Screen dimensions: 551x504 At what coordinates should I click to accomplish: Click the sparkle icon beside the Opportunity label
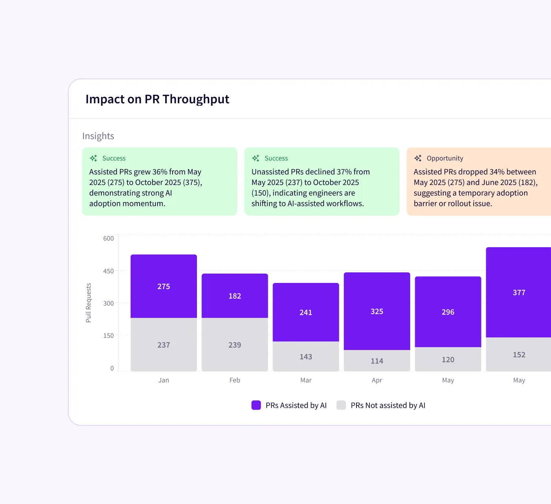click(x=418, y=158)
